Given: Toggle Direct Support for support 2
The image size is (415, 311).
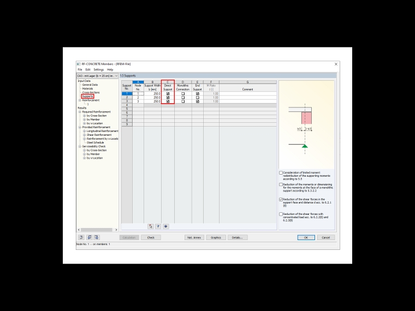Looking at the screenshot, I should [168, 98].
